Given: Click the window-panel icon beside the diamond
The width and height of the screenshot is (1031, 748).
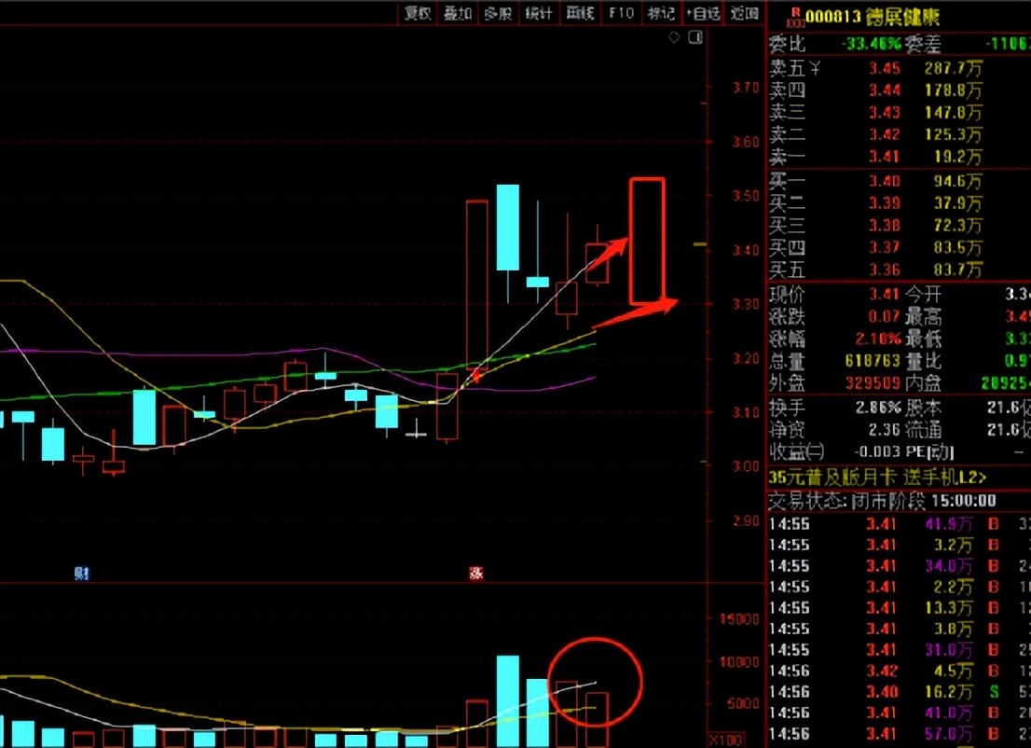Looking at the screenshot, I should point(695,37).
